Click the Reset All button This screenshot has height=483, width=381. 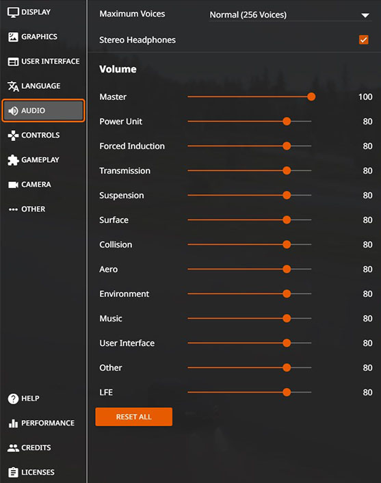[x=133, y=417]
